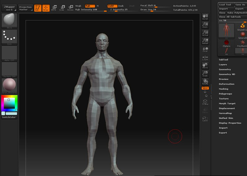Expand the SubTool section
The height and width of the screenshot is (176, 247).
pyautogui.click(x=224, y=59)
